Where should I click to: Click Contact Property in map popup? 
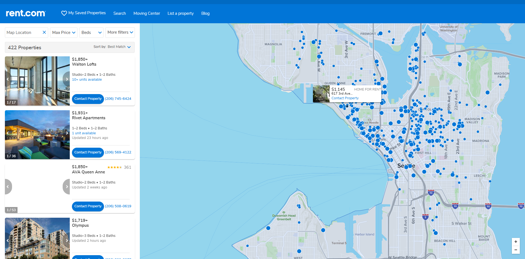point(345,98)
